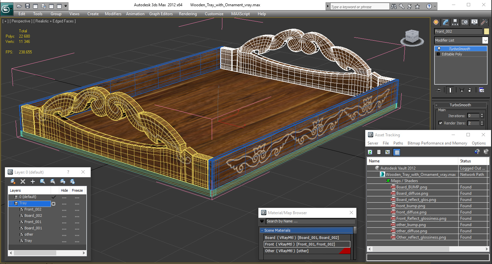492x264 pixels.
Task: Click Create New Layer icon in Layer dialog
Action: coord(13,181)
